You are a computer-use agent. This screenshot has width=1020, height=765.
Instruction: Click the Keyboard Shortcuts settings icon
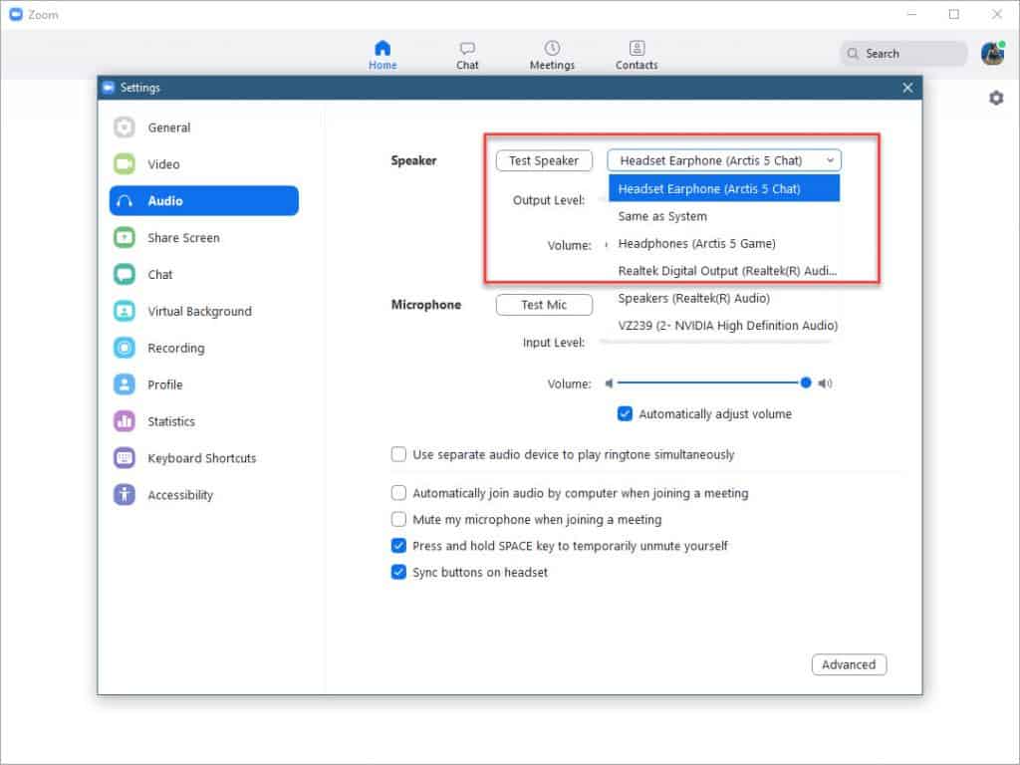click(x=125, y=457)
